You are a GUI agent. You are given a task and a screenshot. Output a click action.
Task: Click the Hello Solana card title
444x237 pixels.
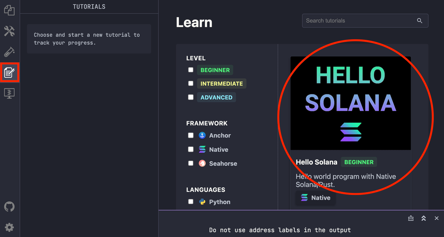(x=317, y=162)
